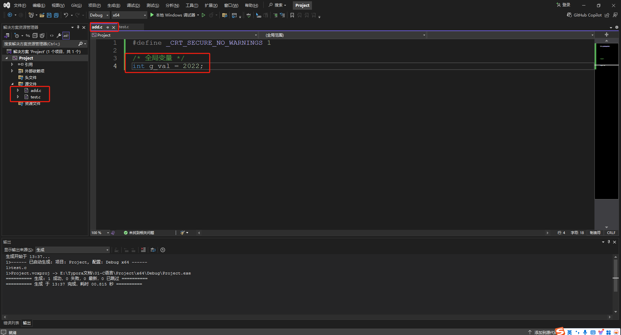This screenshot has height=335, width=621.
Task: Open the output source dropdown showing 生成
Action: point(72,250)
